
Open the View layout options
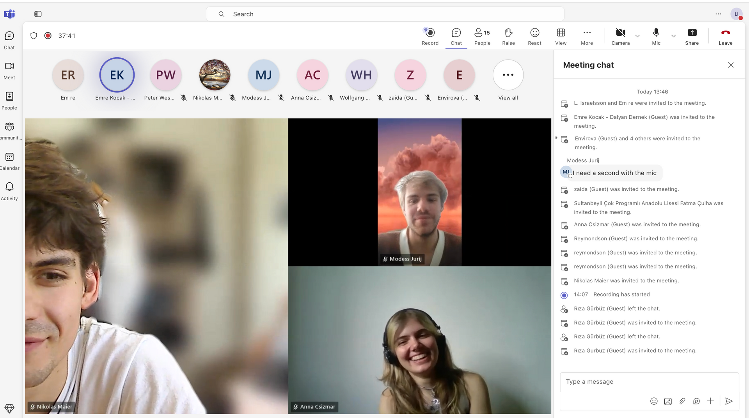561,37
